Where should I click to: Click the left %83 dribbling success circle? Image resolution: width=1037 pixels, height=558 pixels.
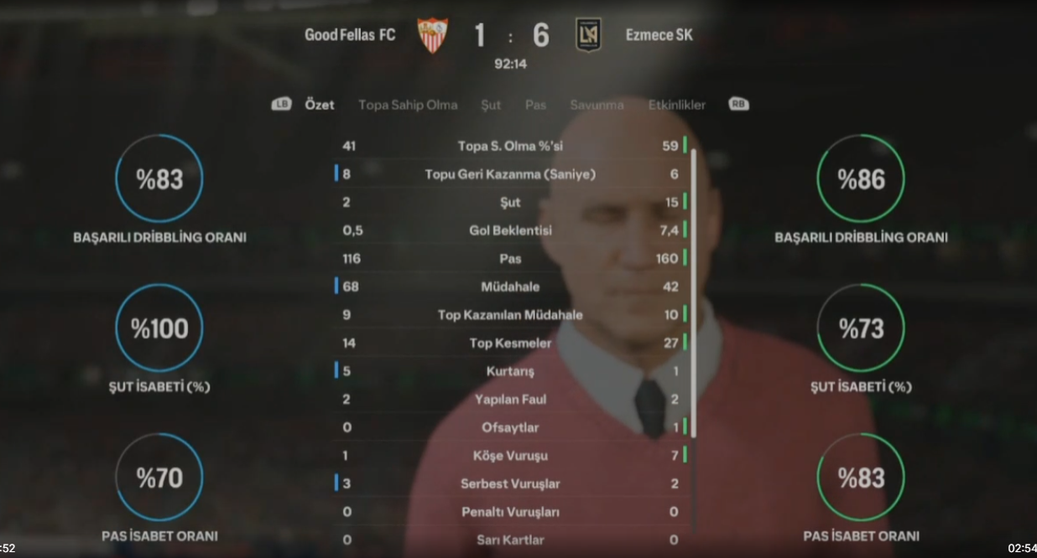159,178
